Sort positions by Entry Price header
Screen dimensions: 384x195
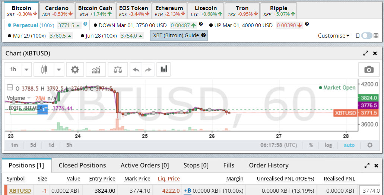102,179
